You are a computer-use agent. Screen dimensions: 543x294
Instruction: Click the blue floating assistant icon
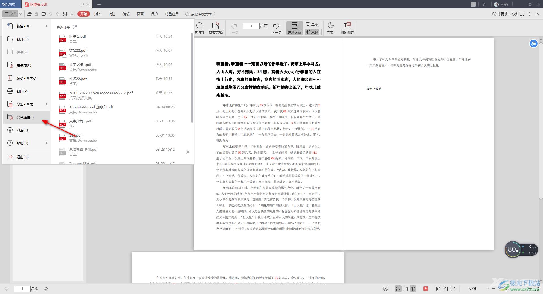point(533,44)
